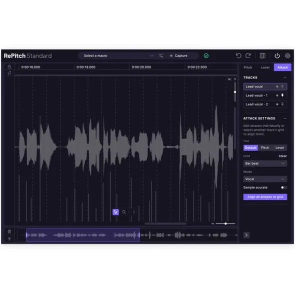Screen dimensions: 295x296
Task: Click the dotted grip handle on tool palette
Action: (134, 212)
